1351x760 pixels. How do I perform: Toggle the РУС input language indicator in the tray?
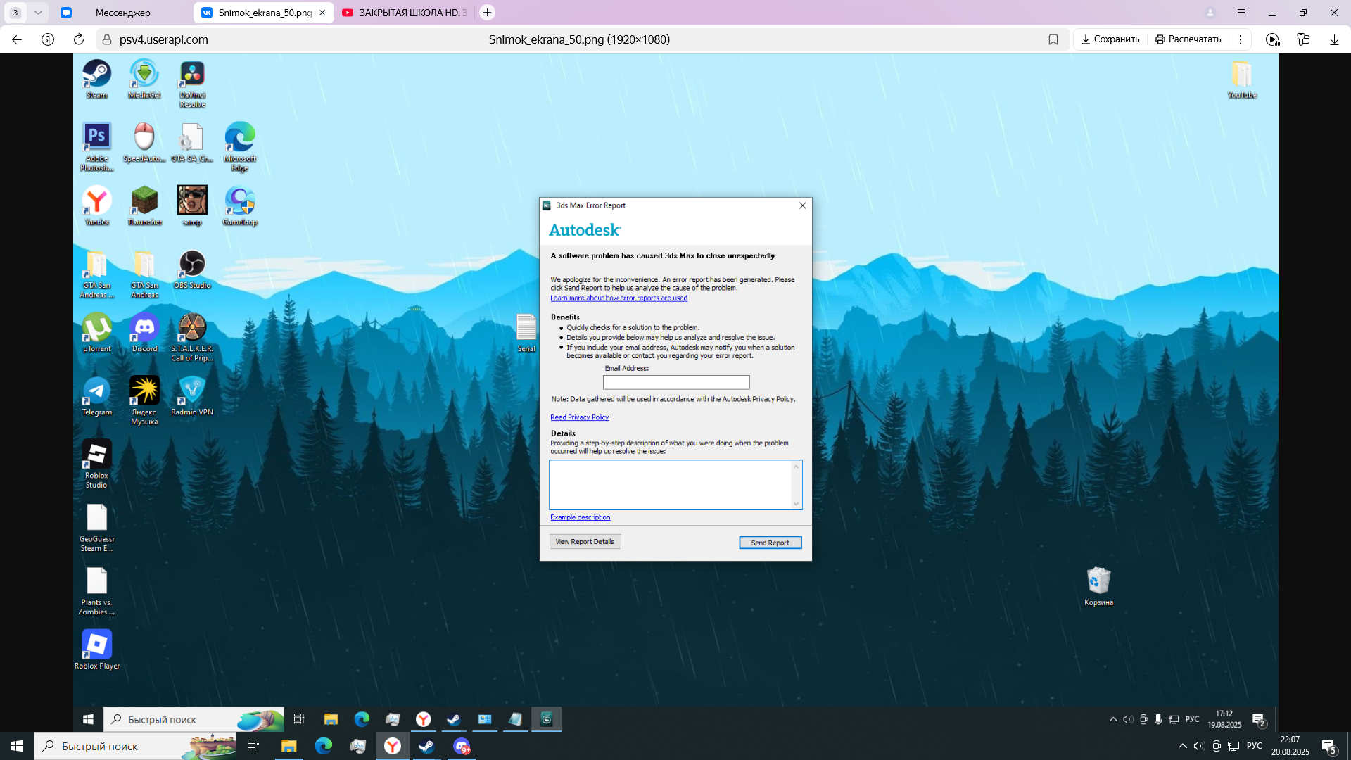(1254, 746)
